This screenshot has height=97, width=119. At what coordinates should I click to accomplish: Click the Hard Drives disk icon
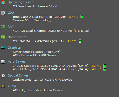point(3,62)
